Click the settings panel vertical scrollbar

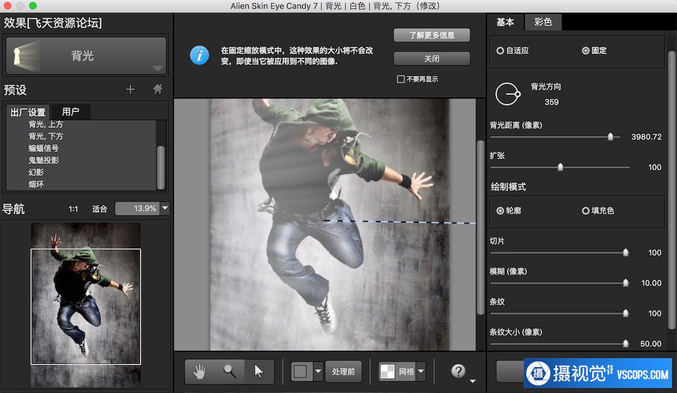pyautogui.click(x=672, y=190)
